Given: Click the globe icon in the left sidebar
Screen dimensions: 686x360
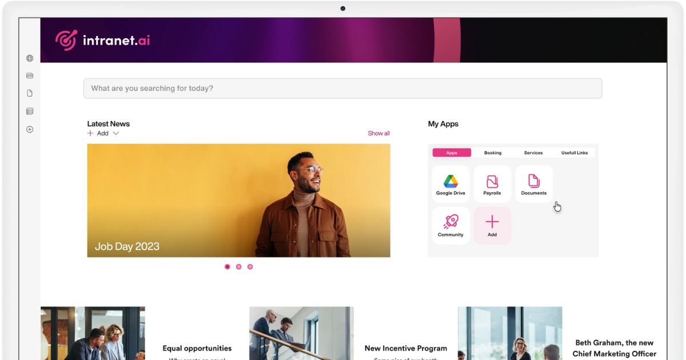Looking at the screenshot, I should coord(30,58).
